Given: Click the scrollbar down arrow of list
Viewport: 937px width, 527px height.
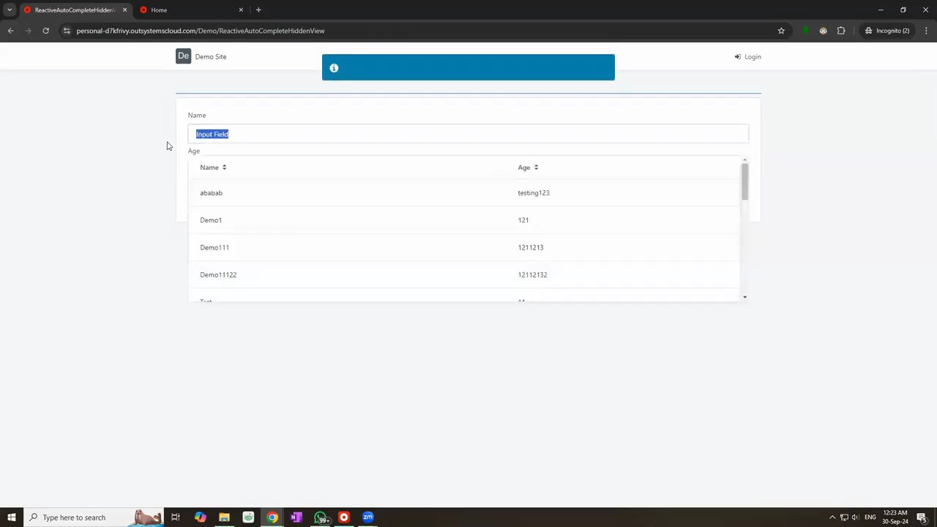Looking at the screenshot, I should coord(744,297).
